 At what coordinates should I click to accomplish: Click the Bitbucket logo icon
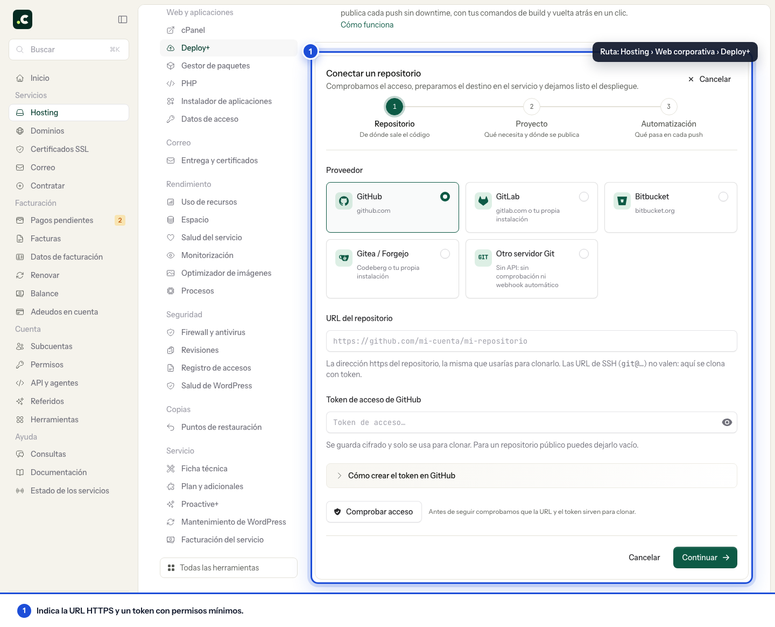[x=622, y=201]
